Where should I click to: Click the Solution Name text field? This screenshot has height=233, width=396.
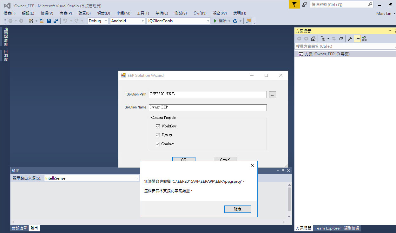pyautogui.click(x=208, y=107)
